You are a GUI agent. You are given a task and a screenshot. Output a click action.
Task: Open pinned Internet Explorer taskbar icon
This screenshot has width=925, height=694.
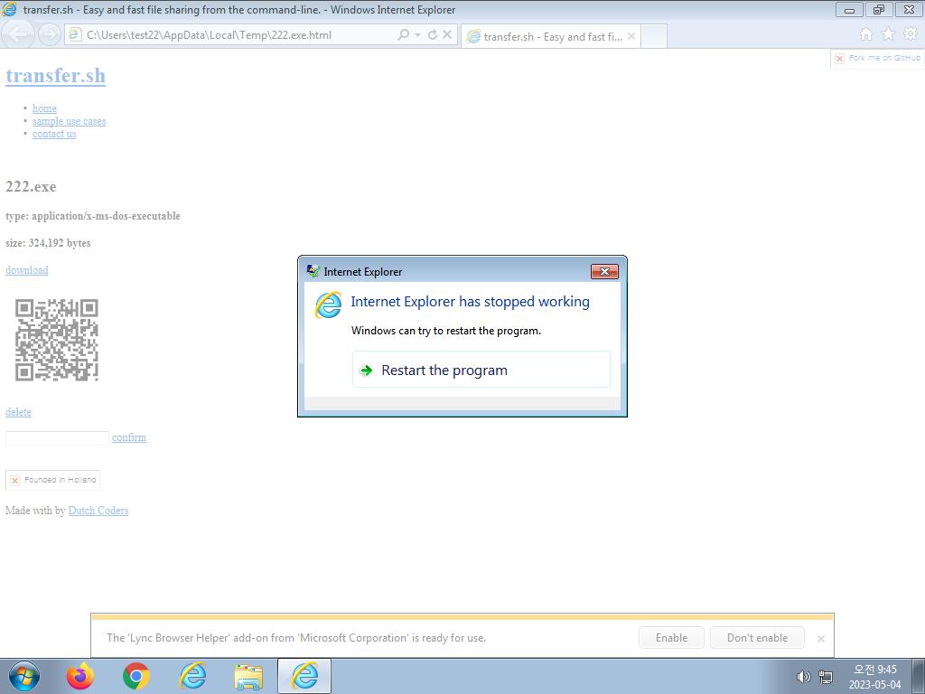click(x=193, y=676)
